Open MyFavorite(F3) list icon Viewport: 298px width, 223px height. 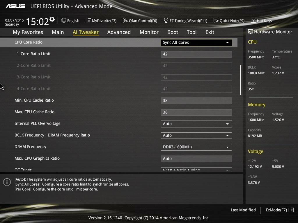click(x=88, y=21)
